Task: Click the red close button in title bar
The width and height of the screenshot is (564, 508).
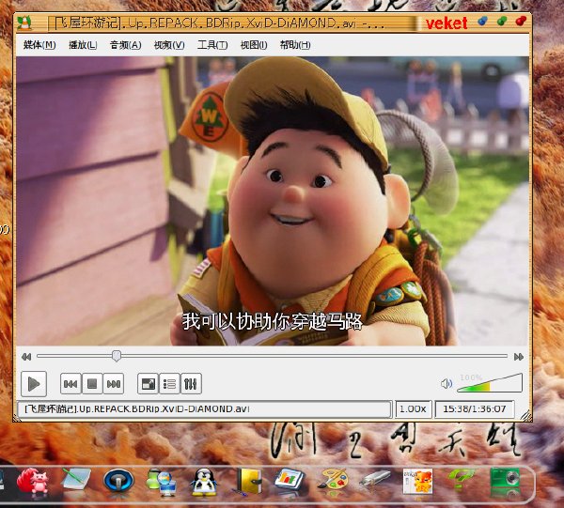Action: 521,22
